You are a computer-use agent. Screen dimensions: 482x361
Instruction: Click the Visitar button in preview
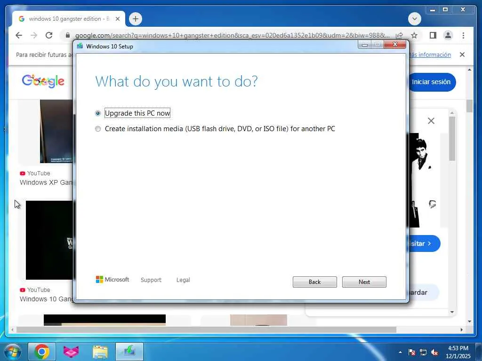424,243
